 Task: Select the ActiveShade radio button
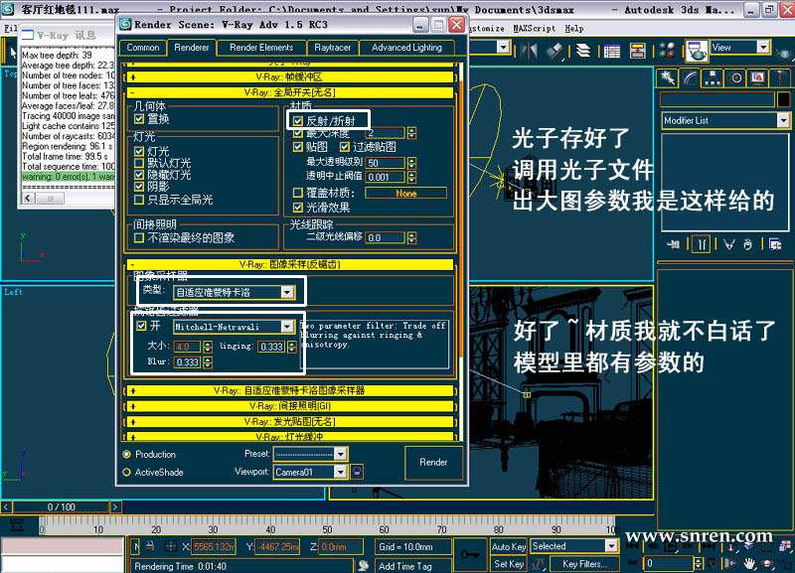[x=127, y=472]
